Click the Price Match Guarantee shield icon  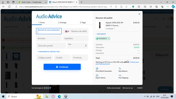(x=97, y=68)
